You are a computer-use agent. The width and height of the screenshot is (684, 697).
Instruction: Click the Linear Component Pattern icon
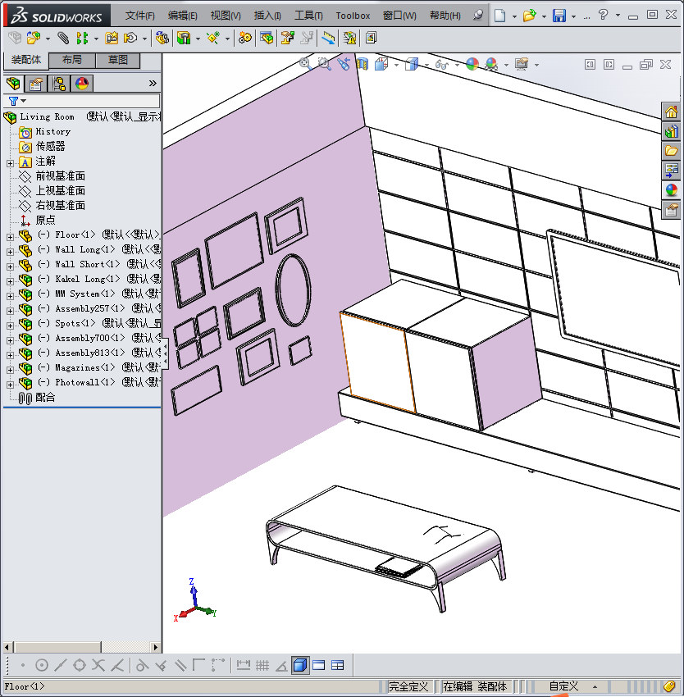(x=82, y=39)
